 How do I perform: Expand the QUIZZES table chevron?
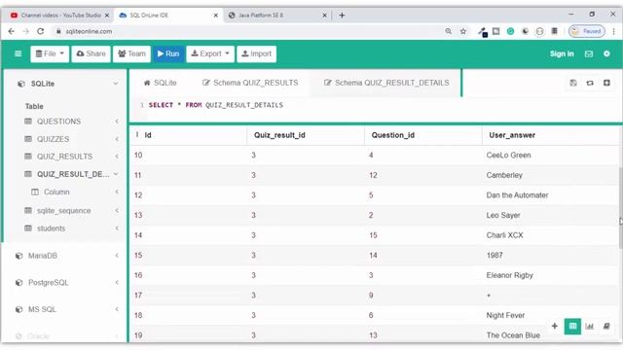tap(117, 139)
